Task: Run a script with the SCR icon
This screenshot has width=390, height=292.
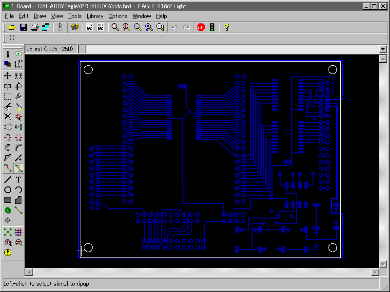Action: (89, 27)
